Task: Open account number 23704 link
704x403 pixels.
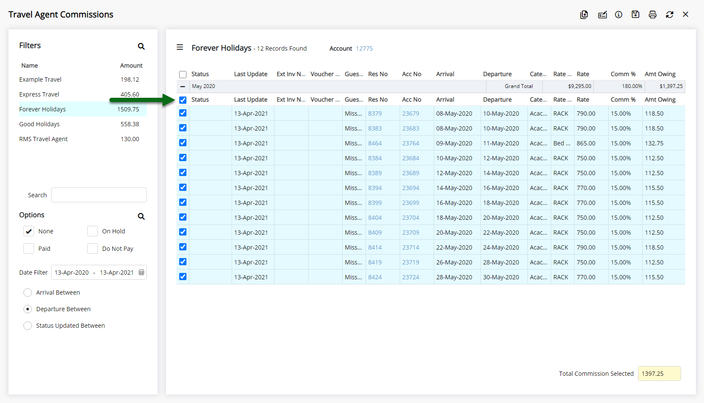Action: pyautogui.click(x=411, y=218)
